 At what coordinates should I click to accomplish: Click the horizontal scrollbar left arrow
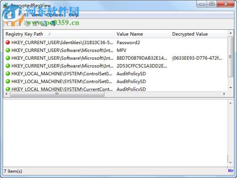point(6,94)
